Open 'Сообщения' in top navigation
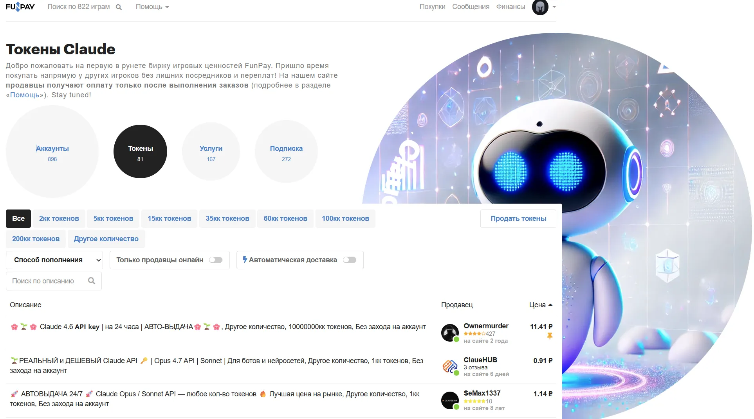Screen dimensions: 754x419 coord(471,7)
